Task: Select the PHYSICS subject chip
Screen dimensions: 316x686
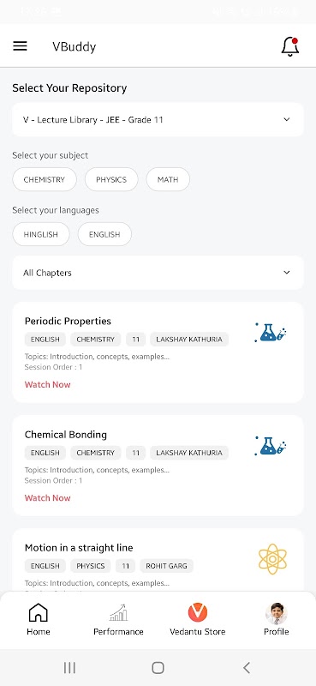Action: coord(111,179)
